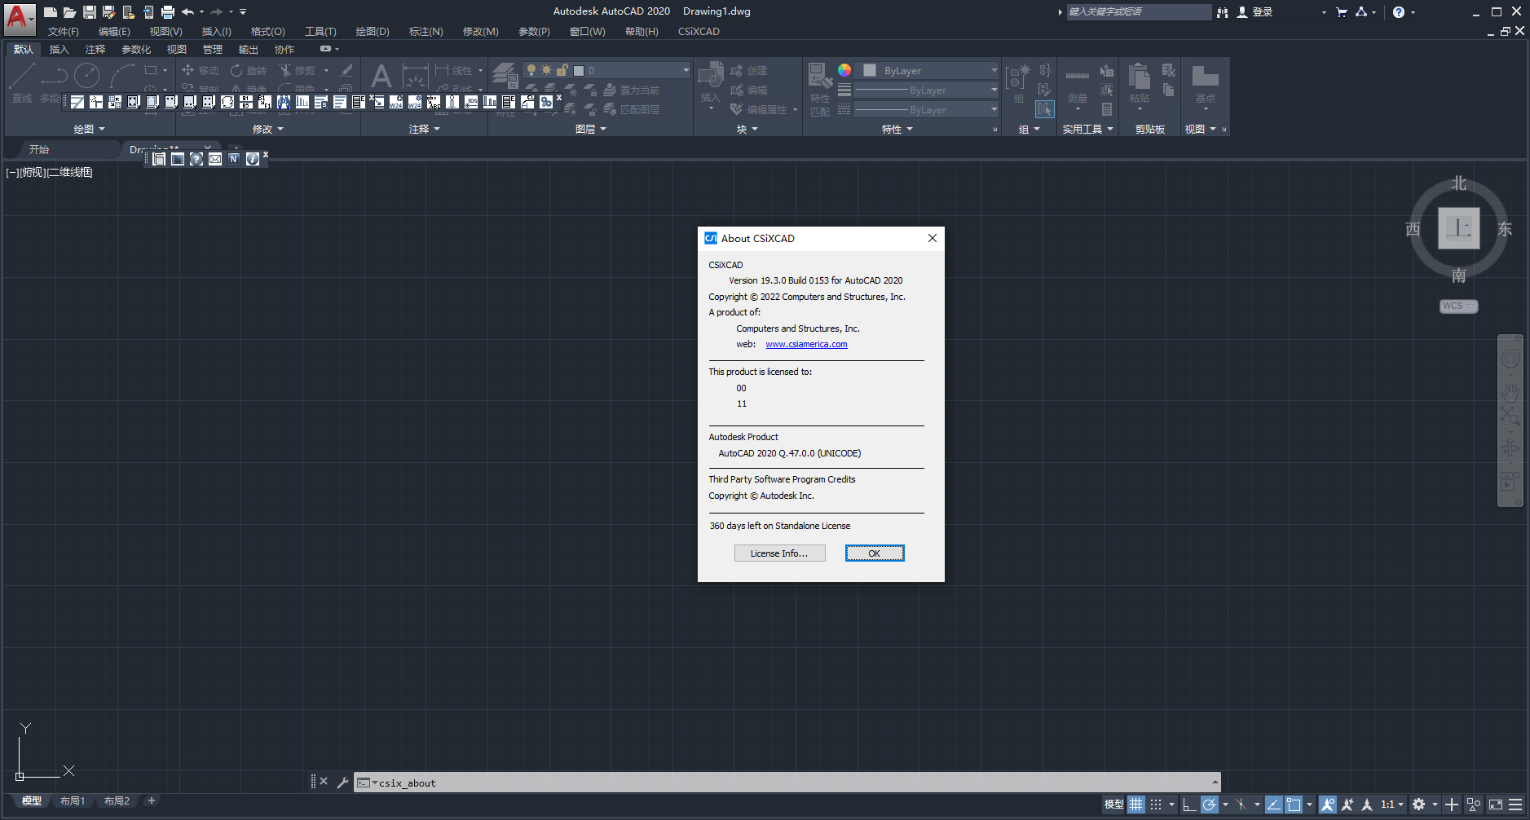Select the Arc drawing tool
The height and width of the screenshot is (820, 1530).
click(121, 76)
